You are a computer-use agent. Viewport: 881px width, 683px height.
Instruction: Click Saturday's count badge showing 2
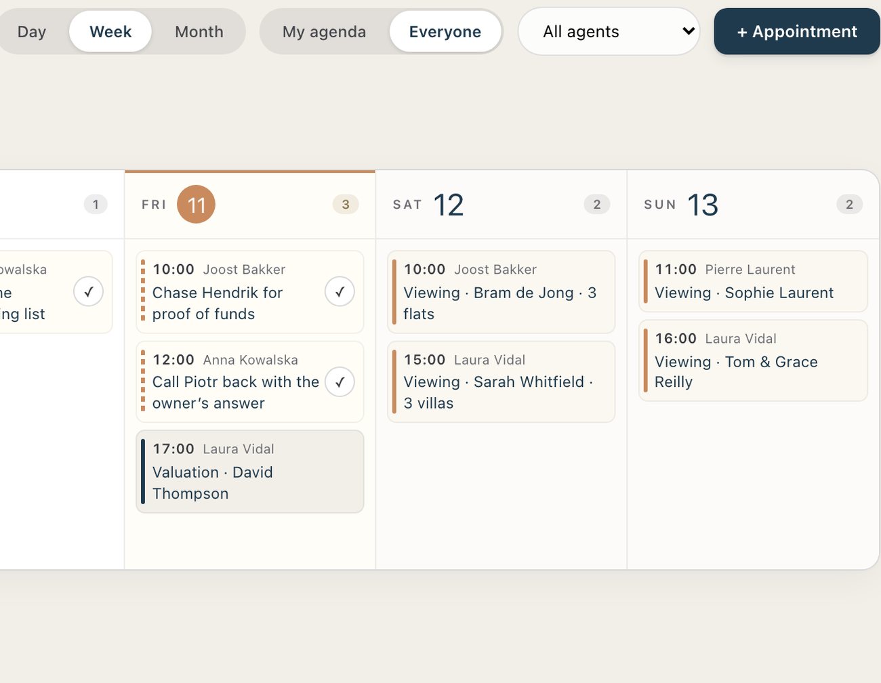pos(597,205)
